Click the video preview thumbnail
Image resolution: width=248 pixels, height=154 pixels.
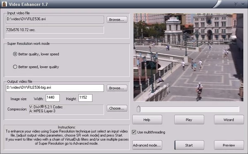click(188, 57)
